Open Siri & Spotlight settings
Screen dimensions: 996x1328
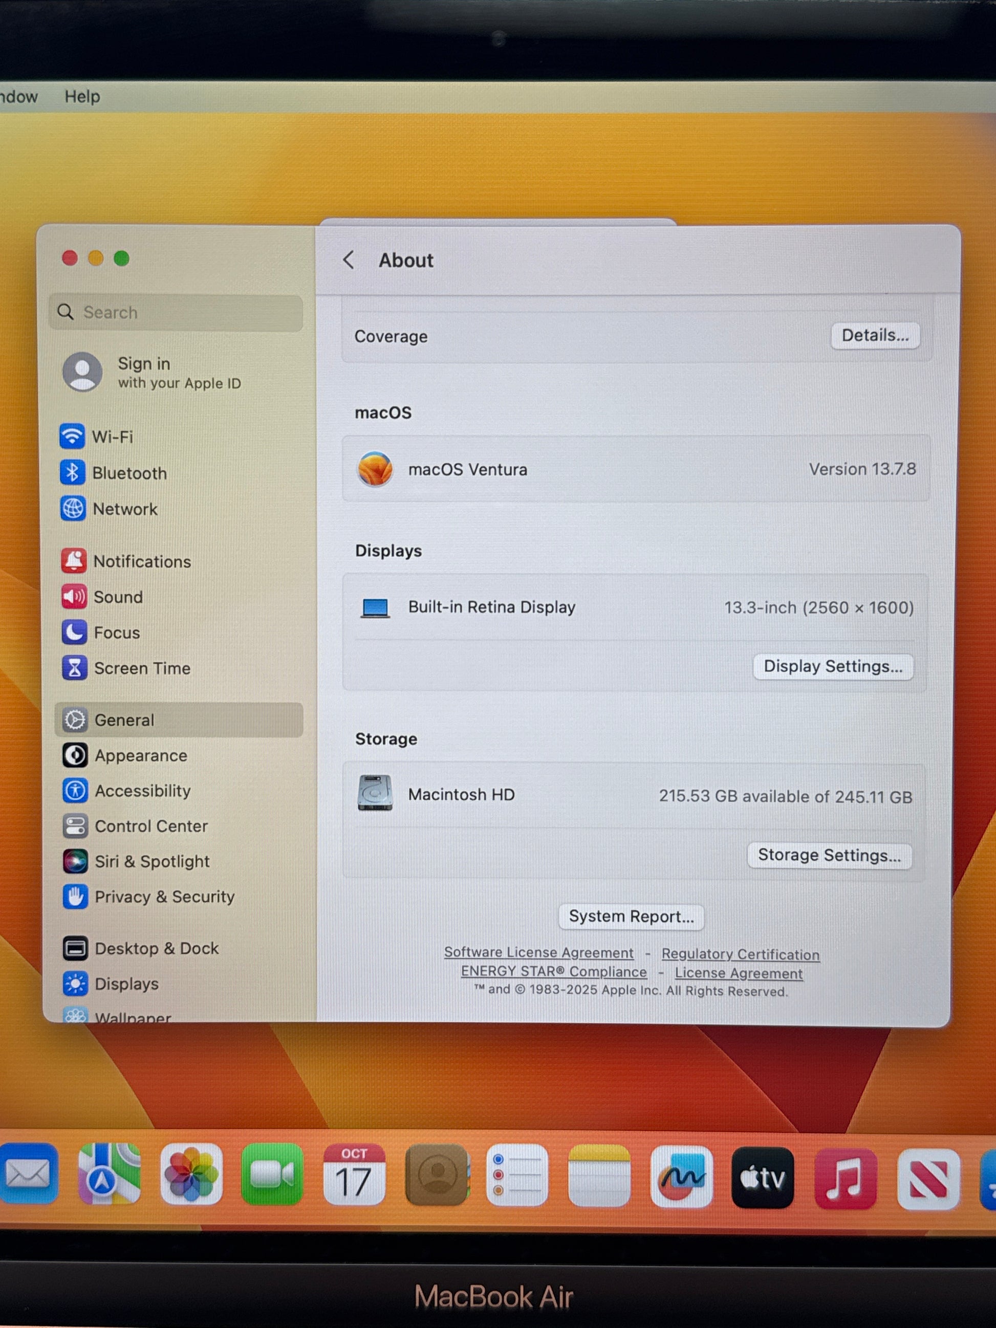151,861
